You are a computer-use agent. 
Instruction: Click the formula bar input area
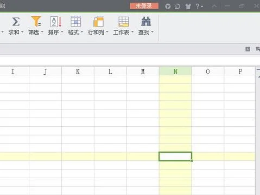(x=130, y=61)
